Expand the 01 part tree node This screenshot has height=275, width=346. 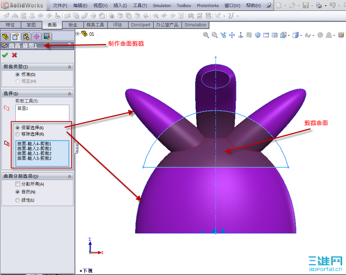point(78,34)
